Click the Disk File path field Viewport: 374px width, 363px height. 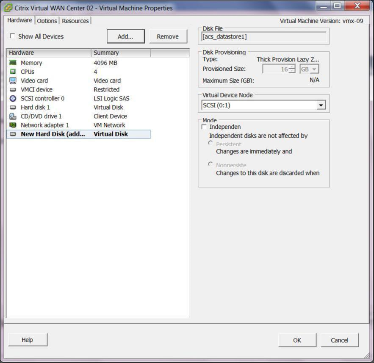point(264,36)
